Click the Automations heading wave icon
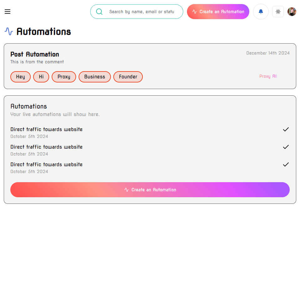The width and height of the screenshot is (300, 296). [9, 31]
